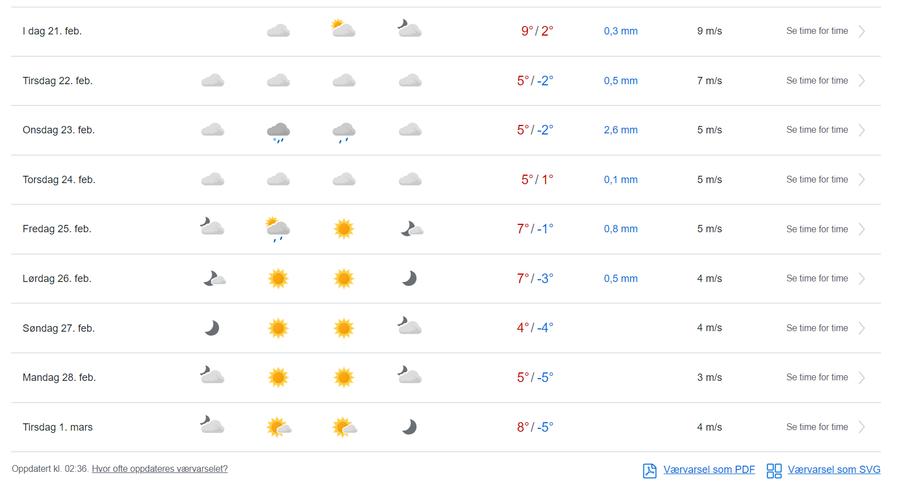Click the sun-behind-cloud icon for today

click(x=343, y=28)
